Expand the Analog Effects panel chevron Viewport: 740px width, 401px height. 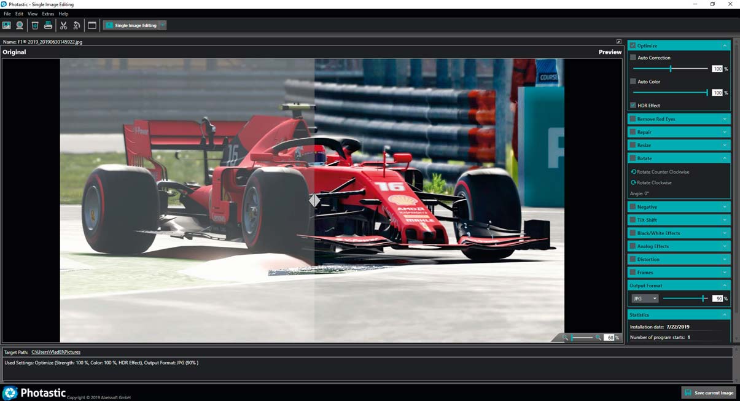tap(725, 246)
